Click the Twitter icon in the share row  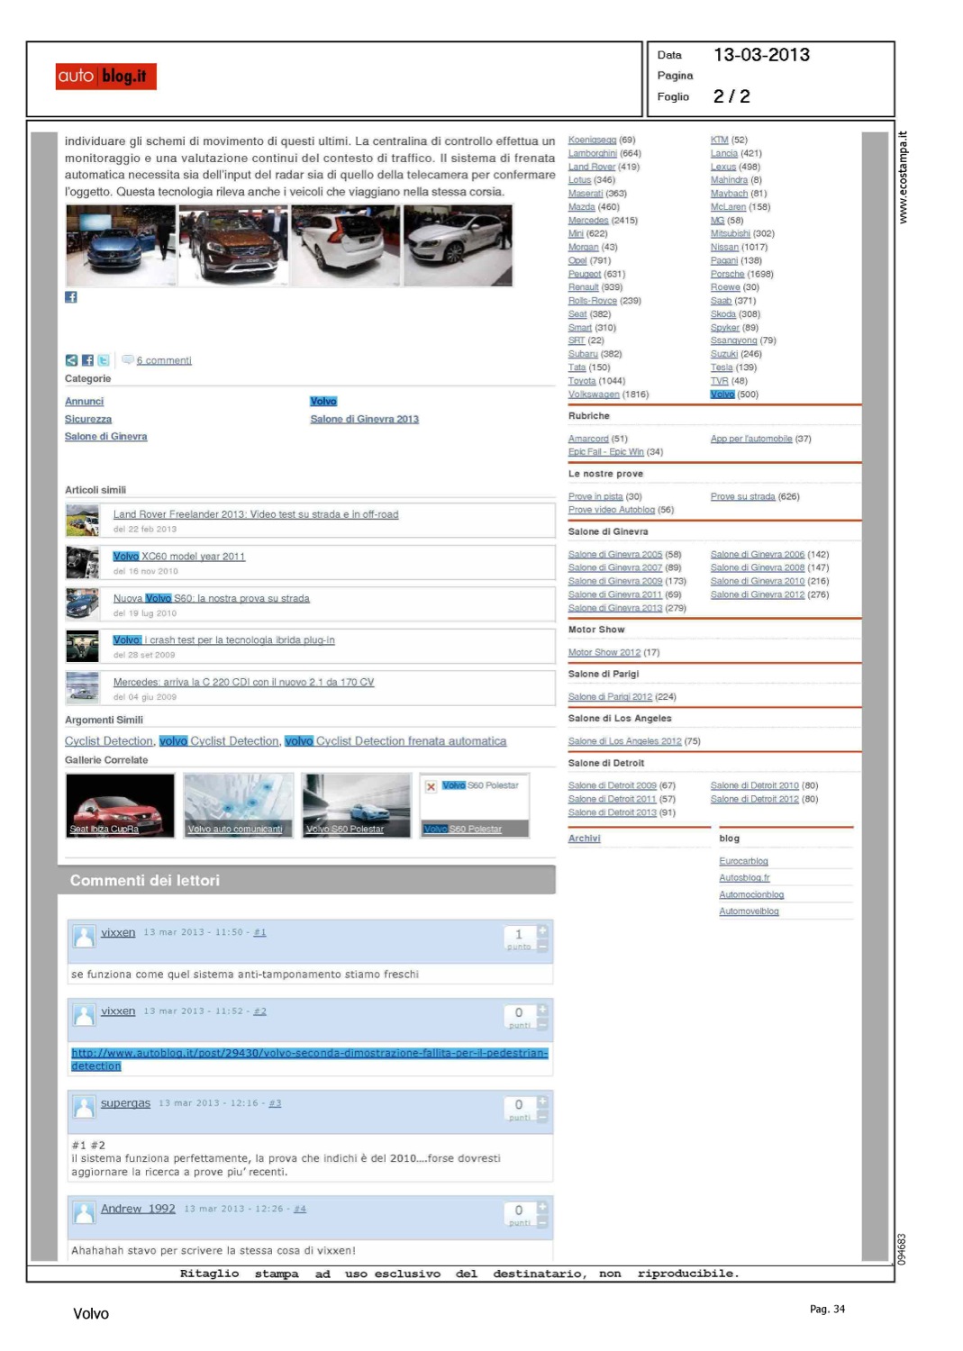[104, 360]
